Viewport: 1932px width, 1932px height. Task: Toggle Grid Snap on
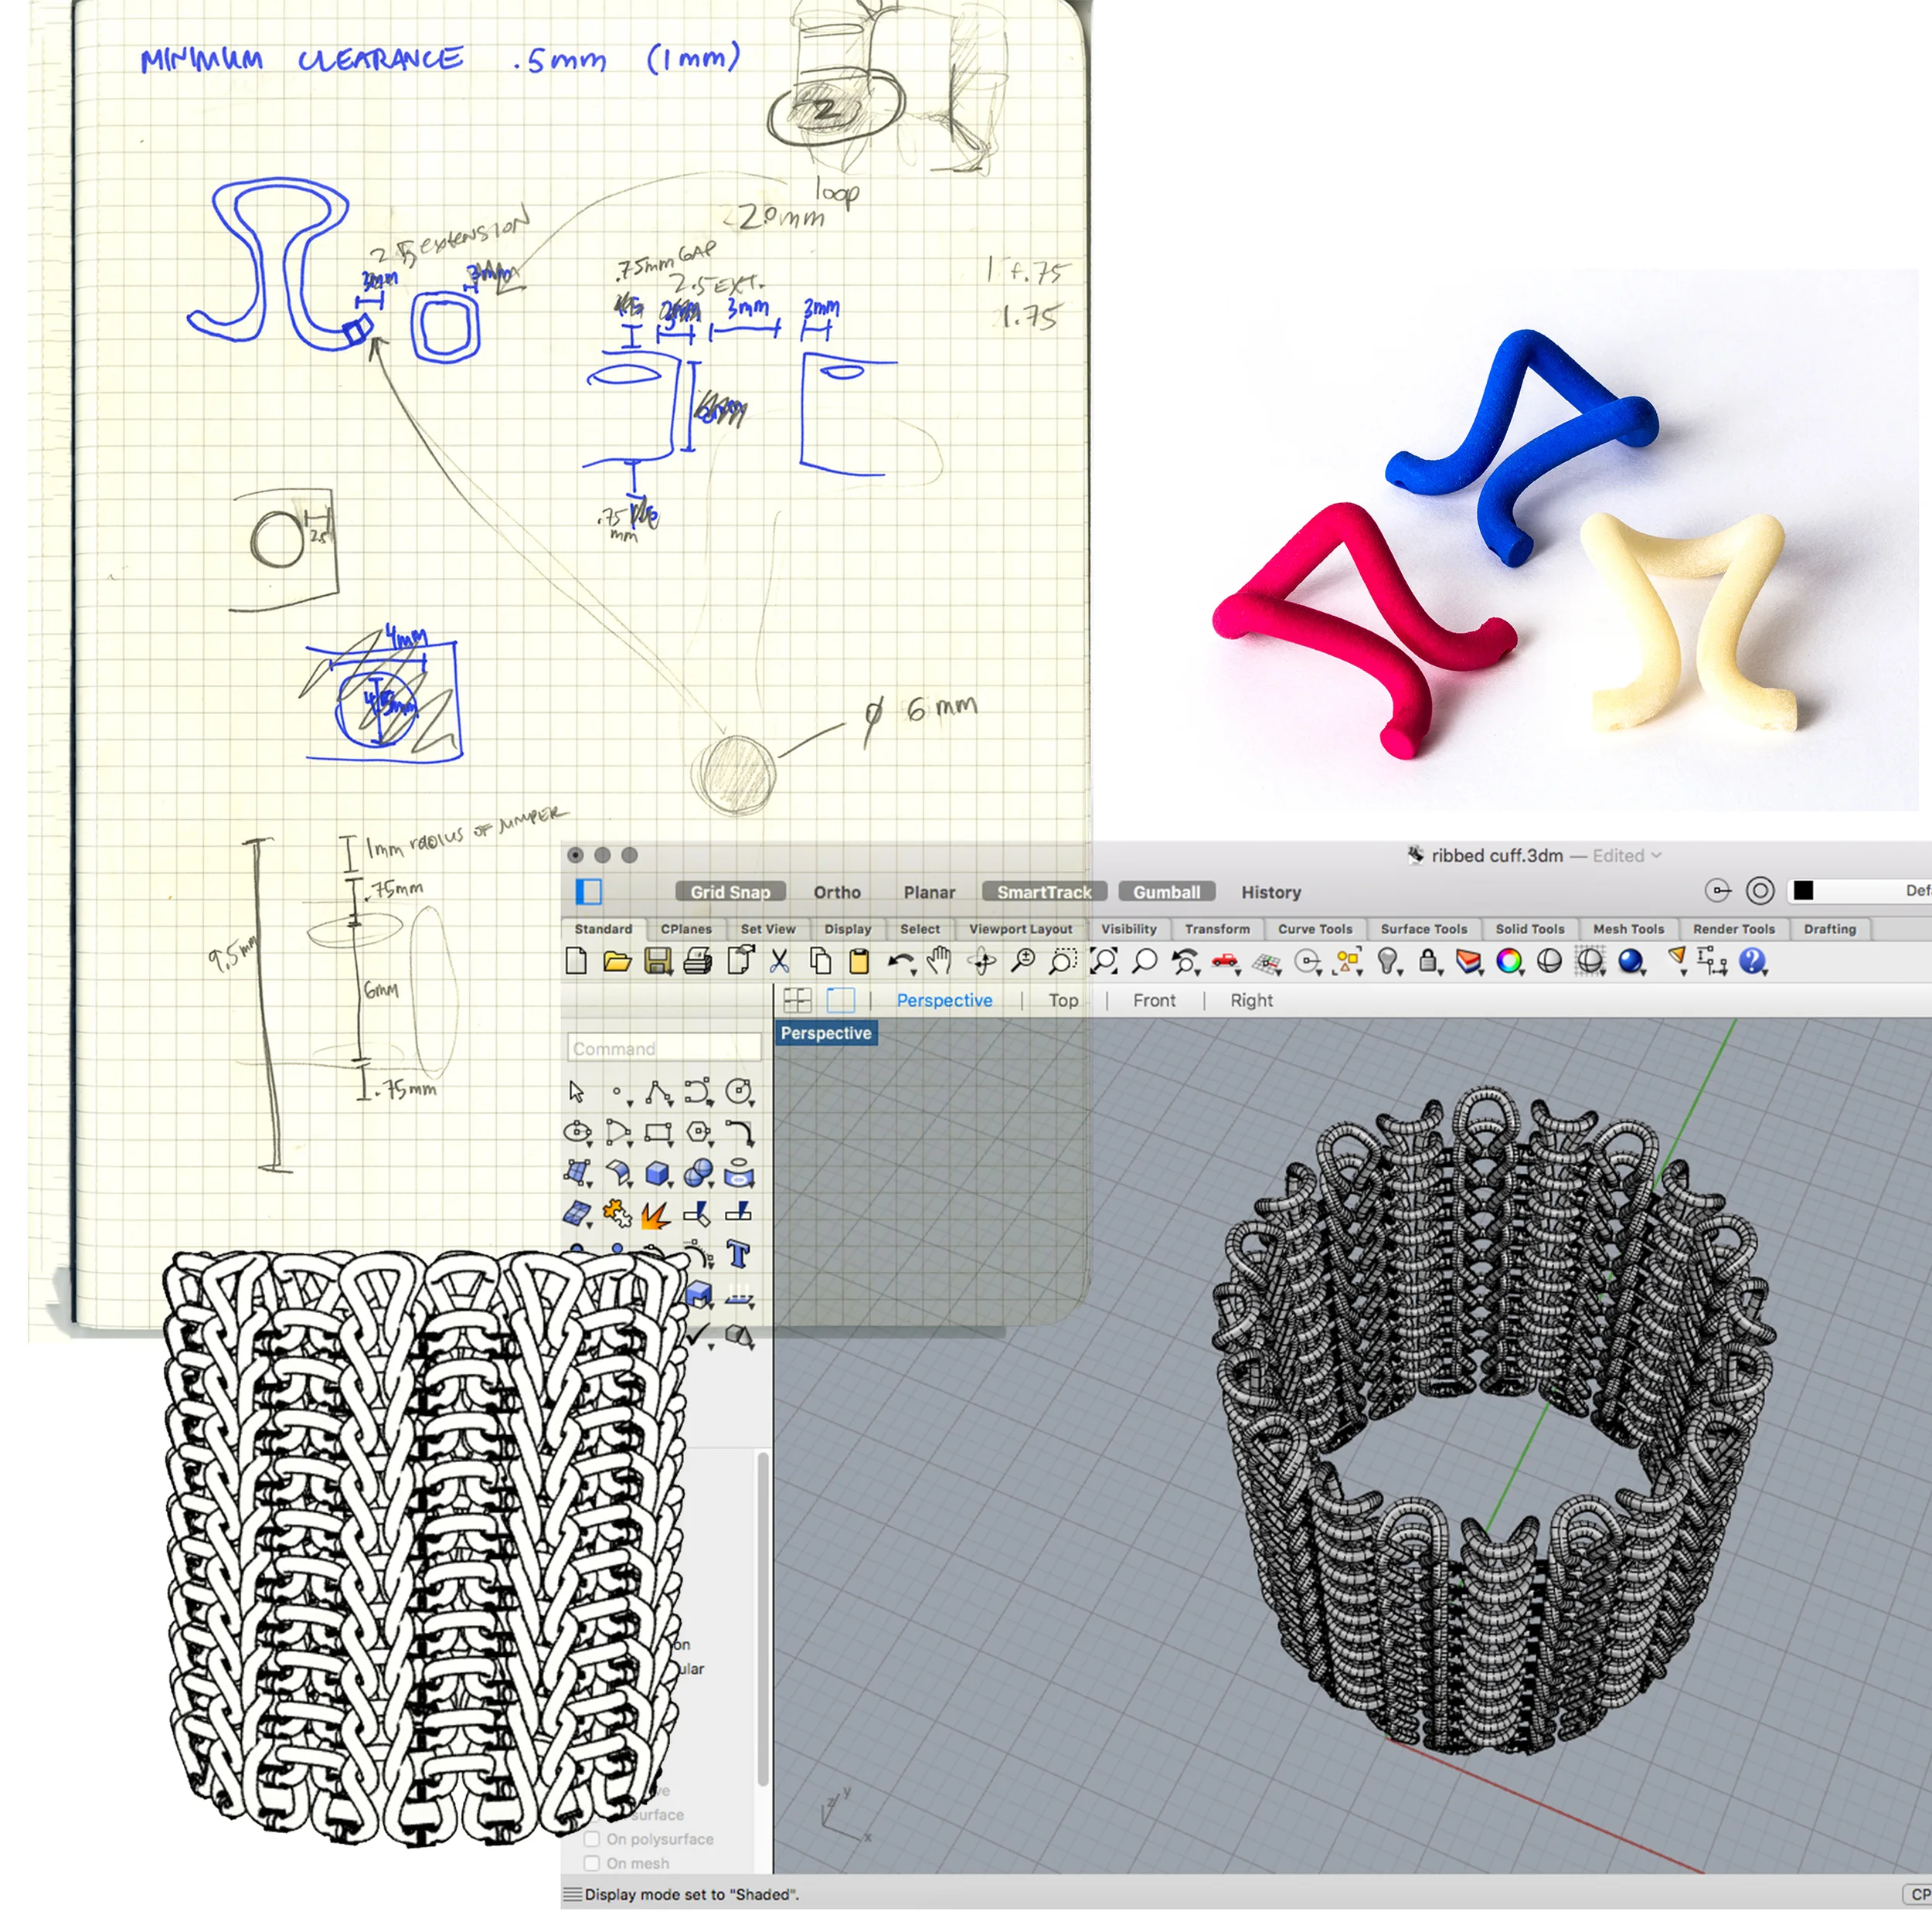(730, 891)
